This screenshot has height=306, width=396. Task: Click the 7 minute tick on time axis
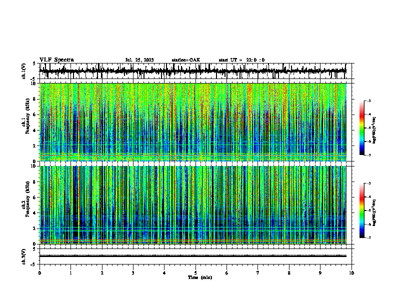[258, 273]
